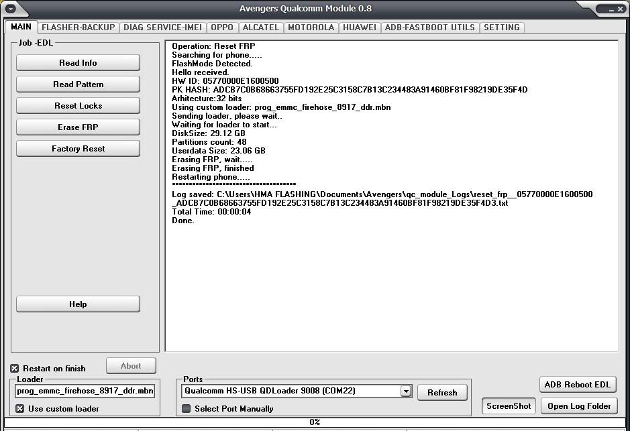Image resolution: width=630 pixels, height=431 pixels.
Task: Open the MOTOROLA tab
Action: click(x=311, y=27)
